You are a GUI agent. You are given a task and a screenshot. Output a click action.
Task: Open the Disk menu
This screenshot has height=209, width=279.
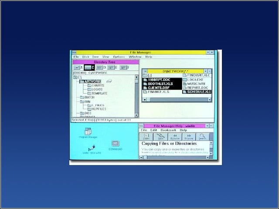(85, 57)
